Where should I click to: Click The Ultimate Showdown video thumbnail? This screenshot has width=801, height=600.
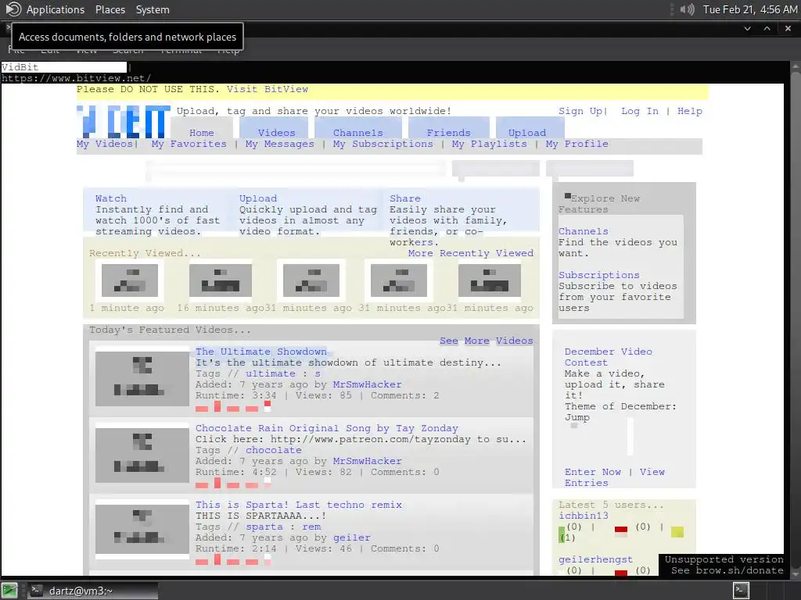[142, 379]
